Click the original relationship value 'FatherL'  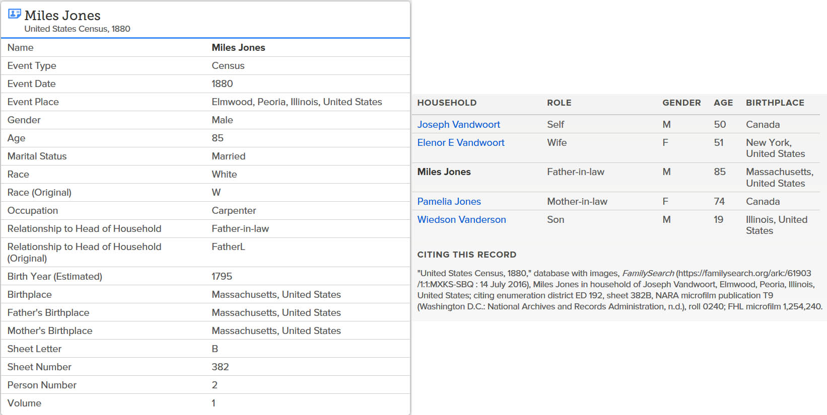point(228,246)
